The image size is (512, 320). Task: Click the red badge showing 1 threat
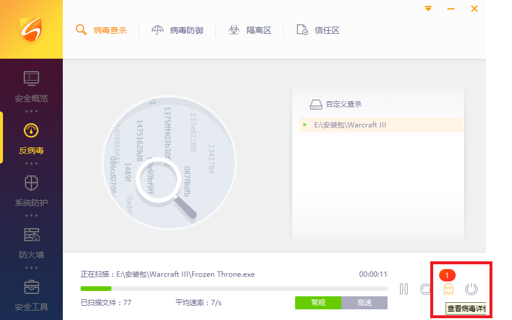tap(447, 276)
